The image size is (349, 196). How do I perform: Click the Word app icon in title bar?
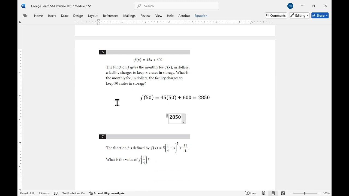(23, 6)
